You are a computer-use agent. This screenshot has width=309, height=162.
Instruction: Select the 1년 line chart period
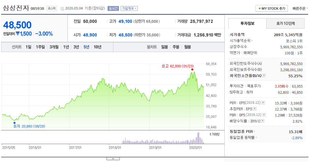[x=66, y=47]
